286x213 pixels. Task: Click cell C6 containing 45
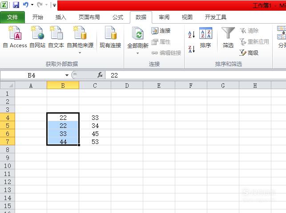[95, 134]
